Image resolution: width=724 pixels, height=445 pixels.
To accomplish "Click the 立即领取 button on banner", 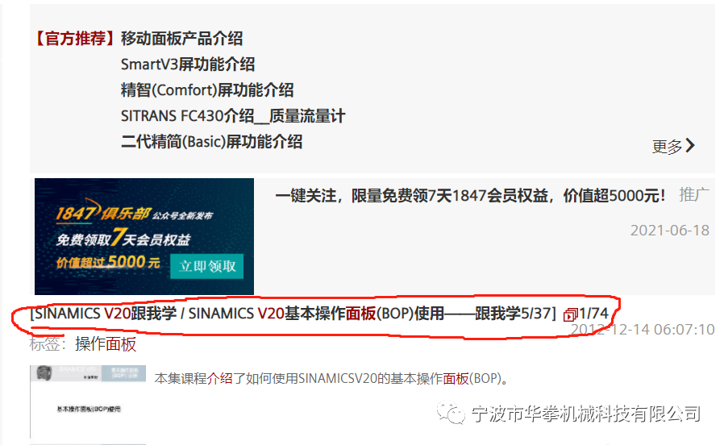I will [x=207, y=266].
